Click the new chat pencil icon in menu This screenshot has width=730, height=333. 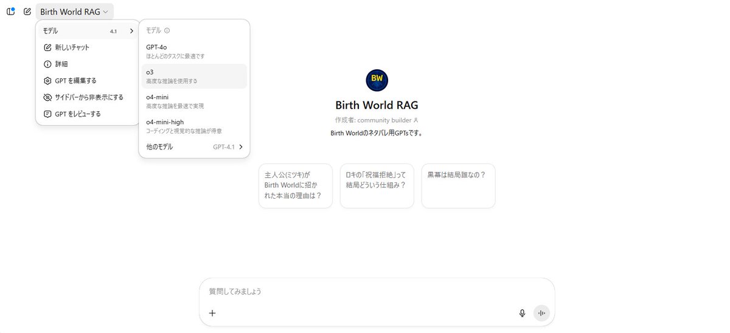coord(47,47)
